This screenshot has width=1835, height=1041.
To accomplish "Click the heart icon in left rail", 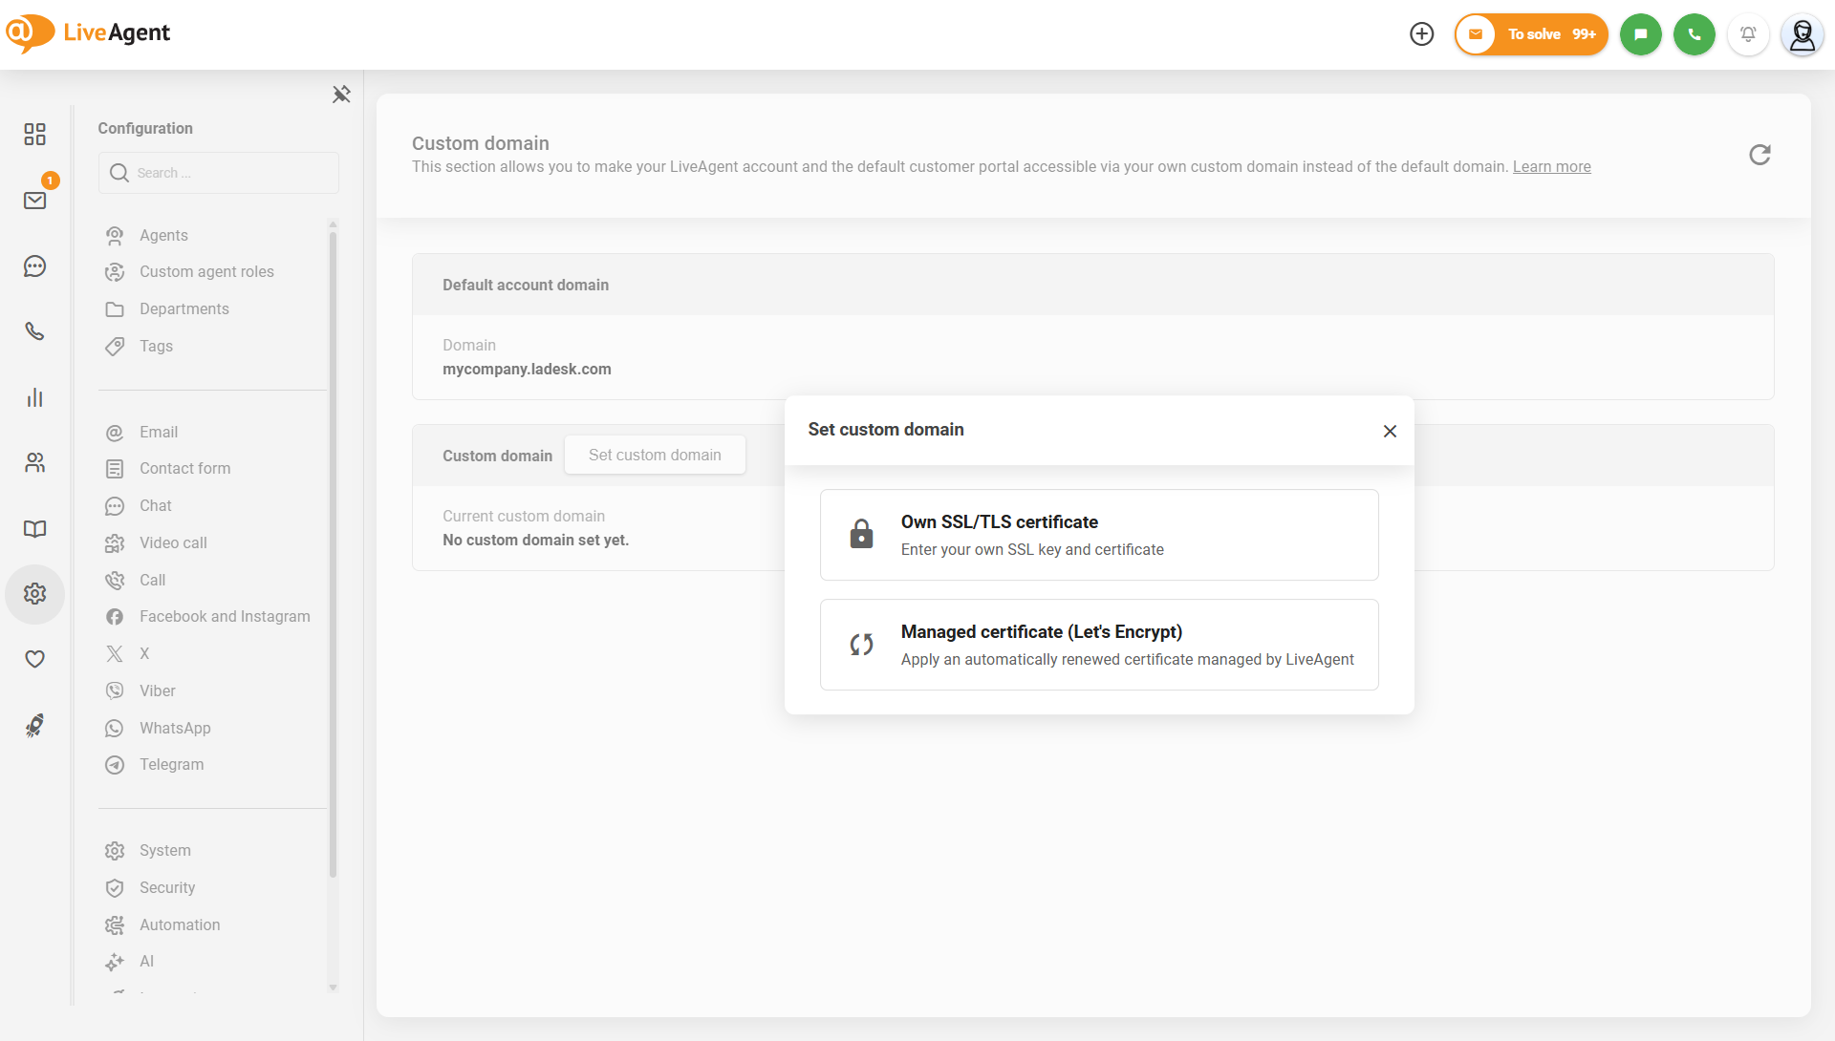I will click(35, 659).
